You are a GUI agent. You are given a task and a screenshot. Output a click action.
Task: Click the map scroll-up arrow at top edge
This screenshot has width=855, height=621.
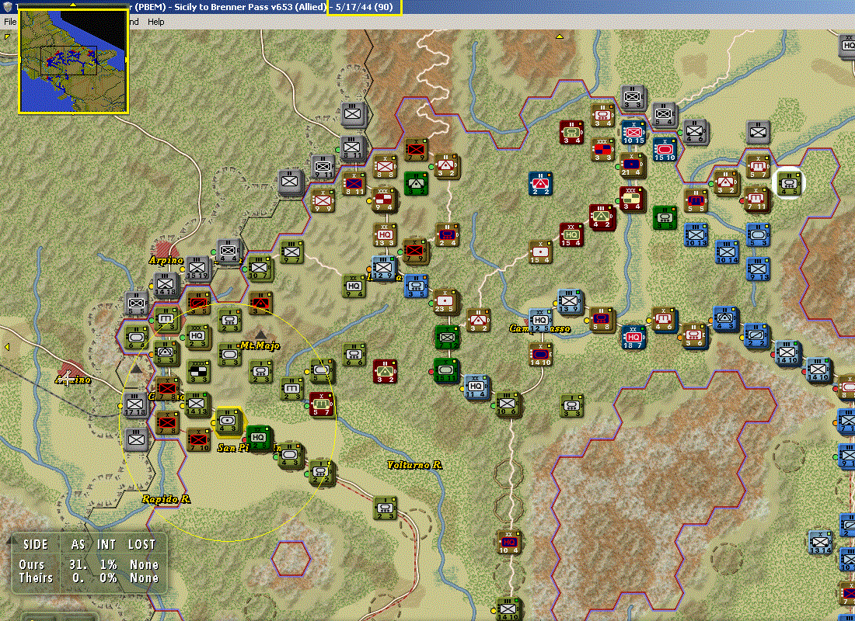pyautogui.click(x=560, y=36)
